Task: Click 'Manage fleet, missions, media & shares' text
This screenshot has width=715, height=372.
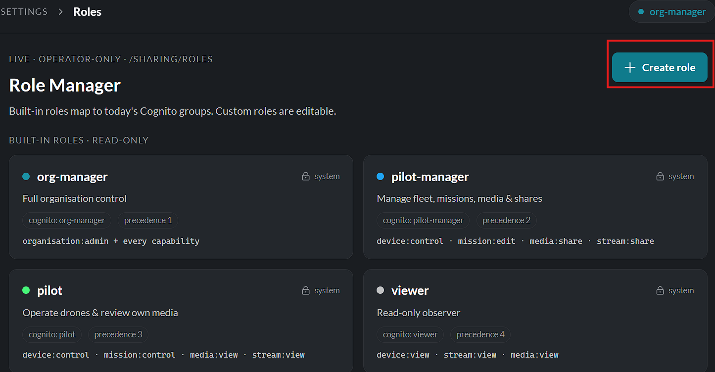Action: tap(460, 198)
